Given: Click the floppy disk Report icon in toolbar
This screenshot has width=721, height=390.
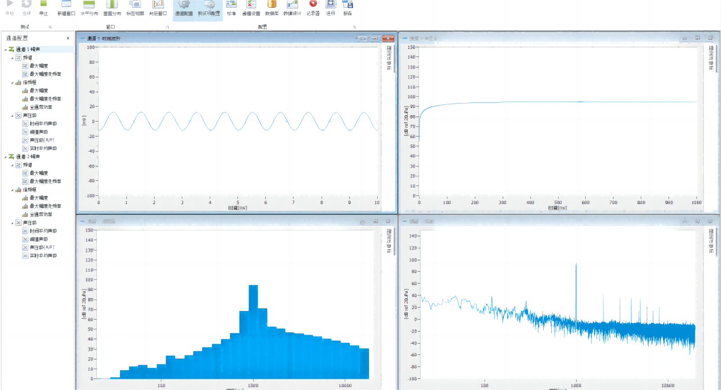Looking at the screenshot, I should click(347, 5).
